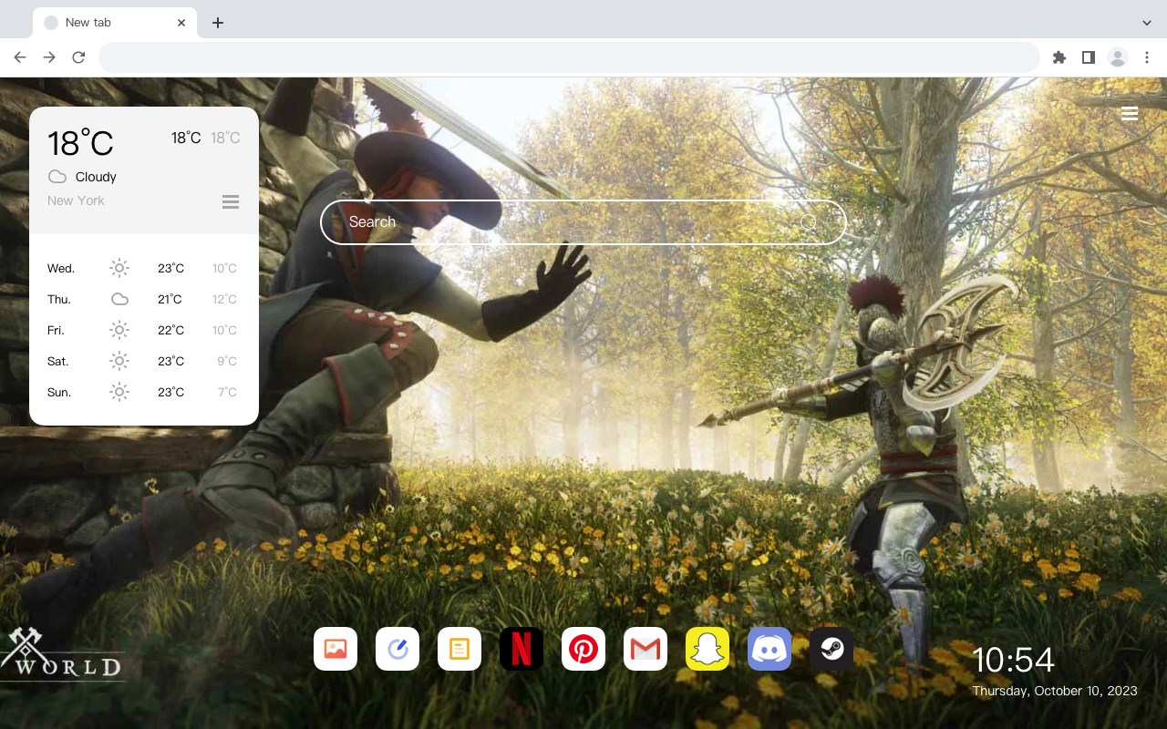Image resolution: width=1167 pixels, height=729 pixels.
Task: Select the Sun. forecast row
Action: coord(144,392)
